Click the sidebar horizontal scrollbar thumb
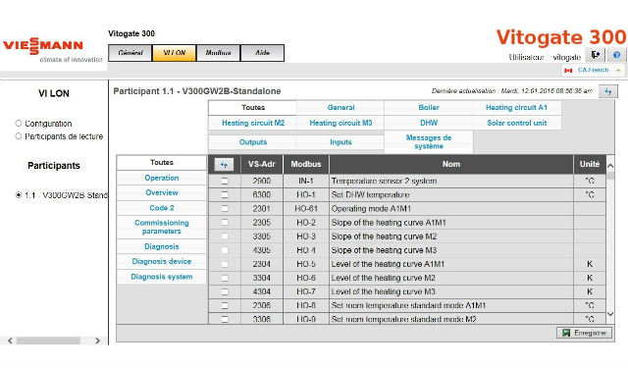 [x=48, y=341]
